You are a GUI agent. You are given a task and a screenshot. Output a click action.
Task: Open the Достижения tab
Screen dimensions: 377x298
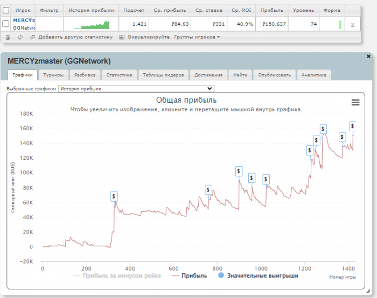(208, 75)
